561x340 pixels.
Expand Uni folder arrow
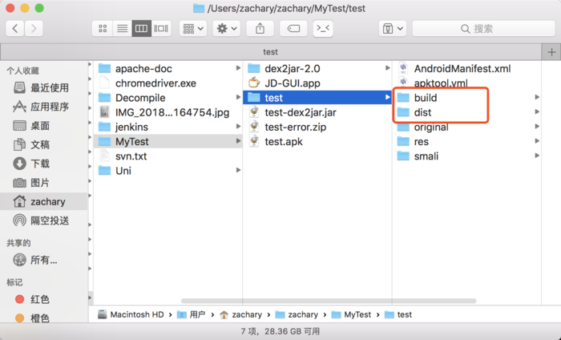pyautogui.click(x=238, y=170)
